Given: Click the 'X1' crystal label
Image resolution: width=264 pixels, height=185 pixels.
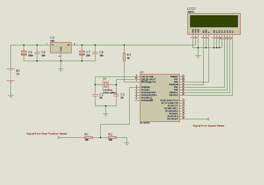Looking at the screenshot, I should [x=105, y=79].
